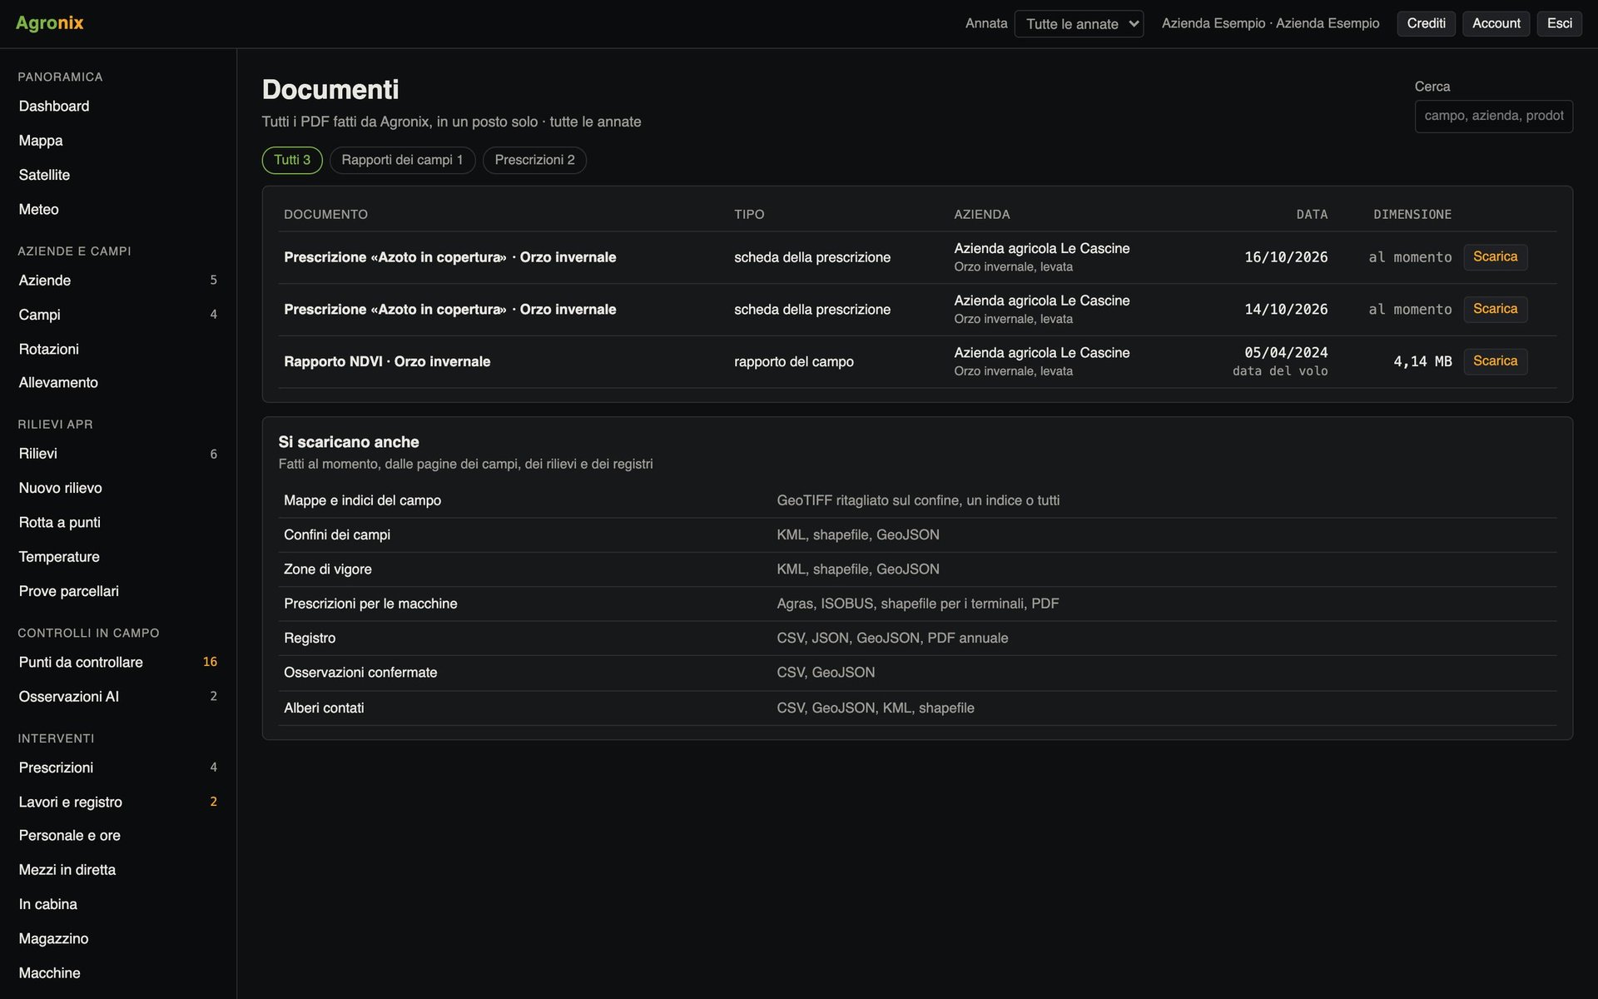Screen dimensions: 1598x999
Task: Click the "4,14 MB" size cell
Action: [1422, 361]
